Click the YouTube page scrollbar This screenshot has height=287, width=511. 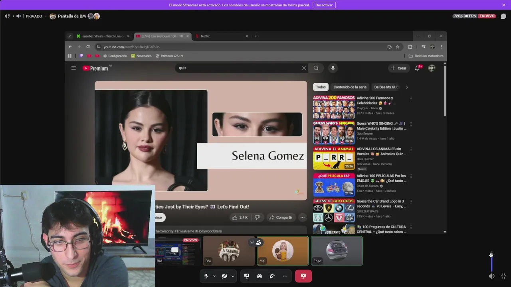tap(445, 91)
